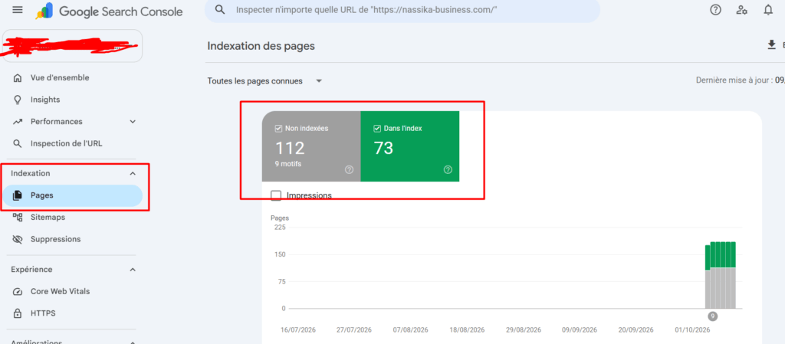This screenshot has height=344, width=785.
Task: Select the Non indexées 112 card
Action: (311, 146)
